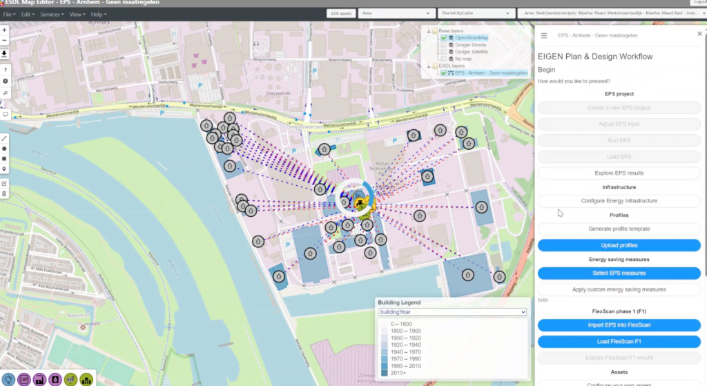Screen dimensions: 707x386
Task: Click Import EPS into FlexScan button
Action: [619, 325]
